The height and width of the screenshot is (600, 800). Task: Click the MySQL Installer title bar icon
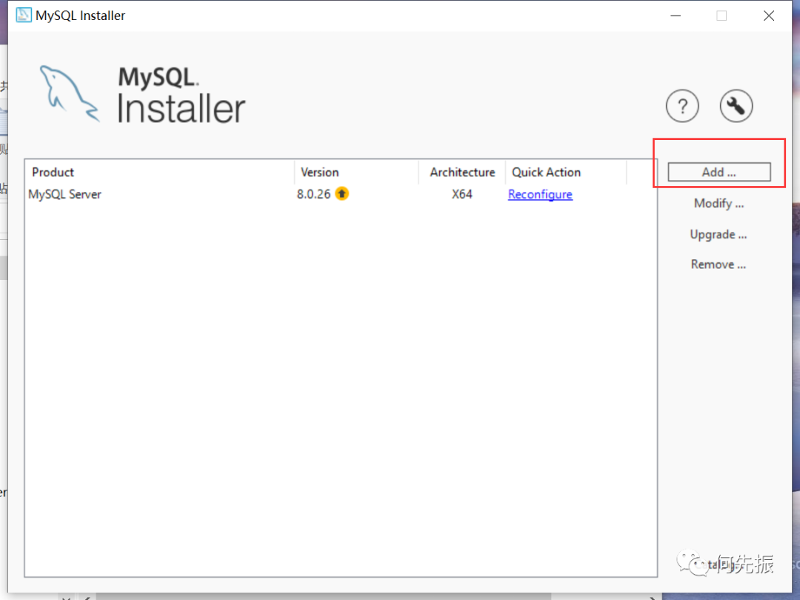pyautogui.click(x=24, y=16)
